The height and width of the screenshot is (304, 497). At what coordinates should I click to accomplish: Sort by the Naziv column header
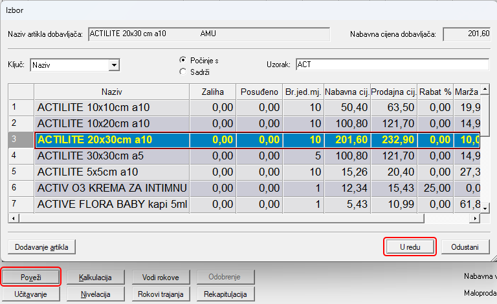[111, 92]
